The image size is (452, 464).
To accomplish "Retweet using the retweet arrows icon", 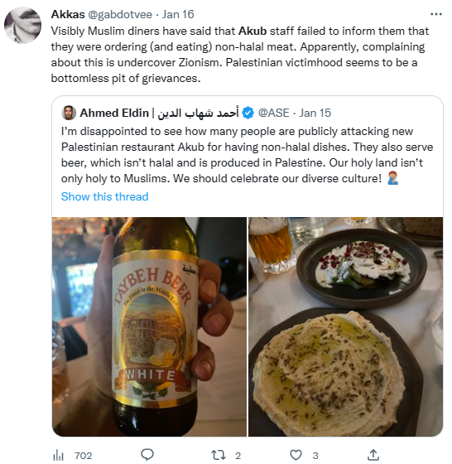I will [x=219, y=455].
